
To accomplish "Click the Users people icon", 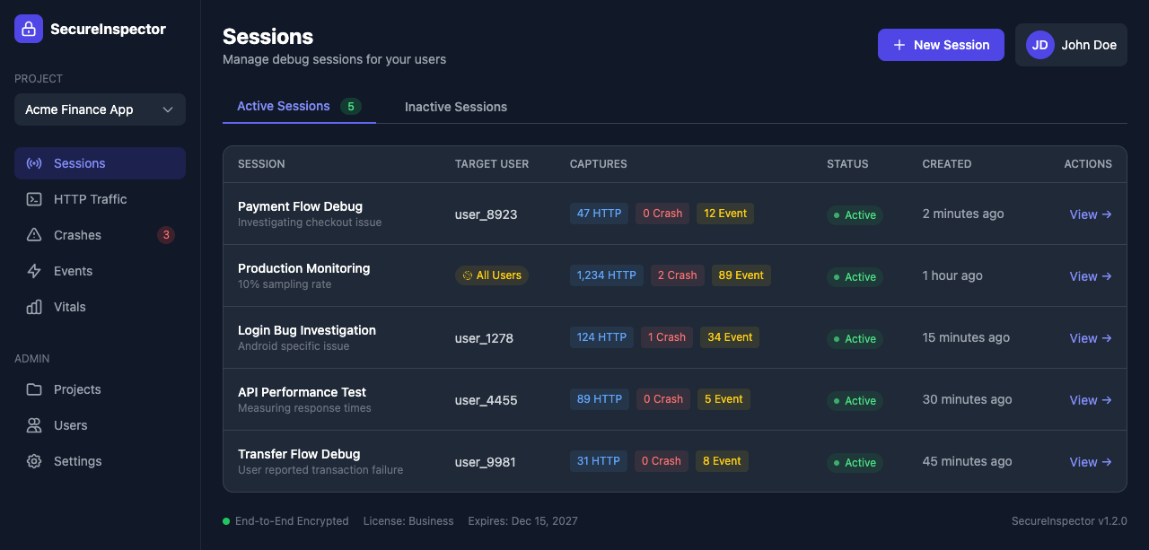I will click(34, 425).
